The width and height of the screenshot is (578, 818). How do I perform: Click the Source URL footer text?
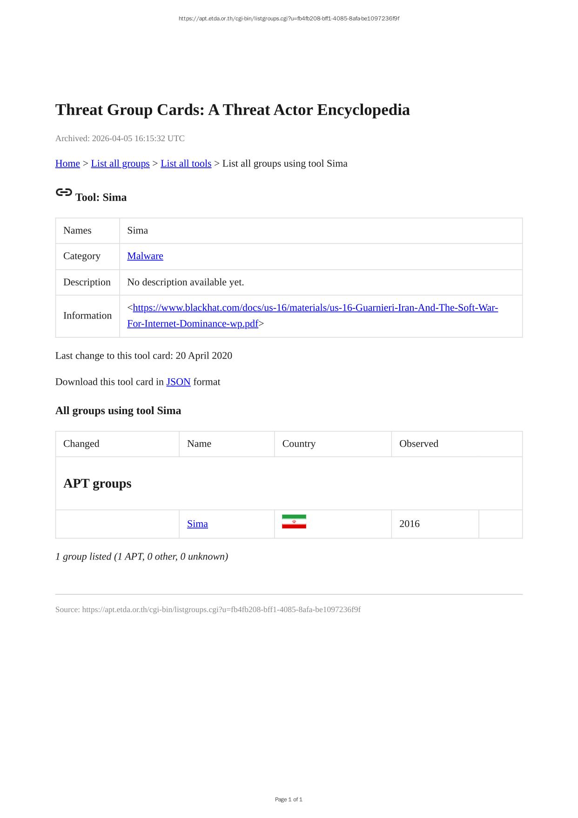[208, 609]
